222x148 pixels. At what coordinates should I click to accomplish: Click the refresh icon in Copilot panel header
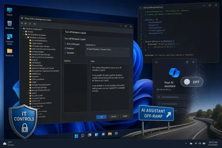tap(187, 62)
